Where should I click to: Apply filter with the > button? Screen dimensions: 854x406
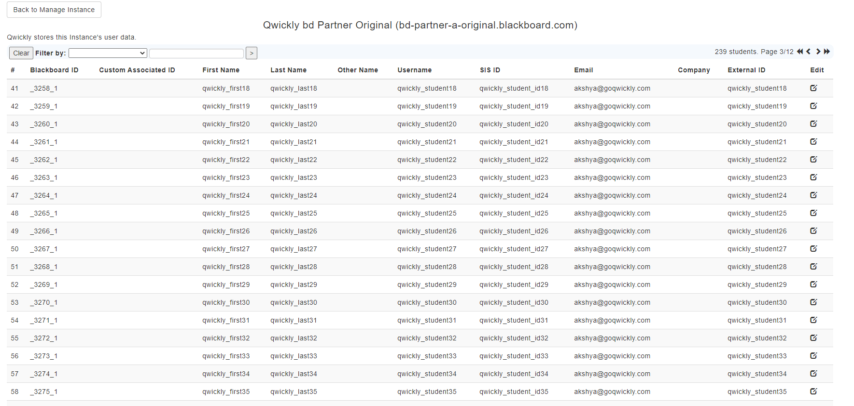tap(252, 53)
